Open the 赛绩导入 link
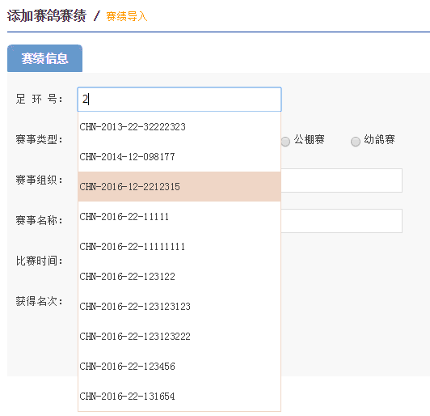Image resolution: width=430 pixels, height=416 pixels. (x=127, y=16)
